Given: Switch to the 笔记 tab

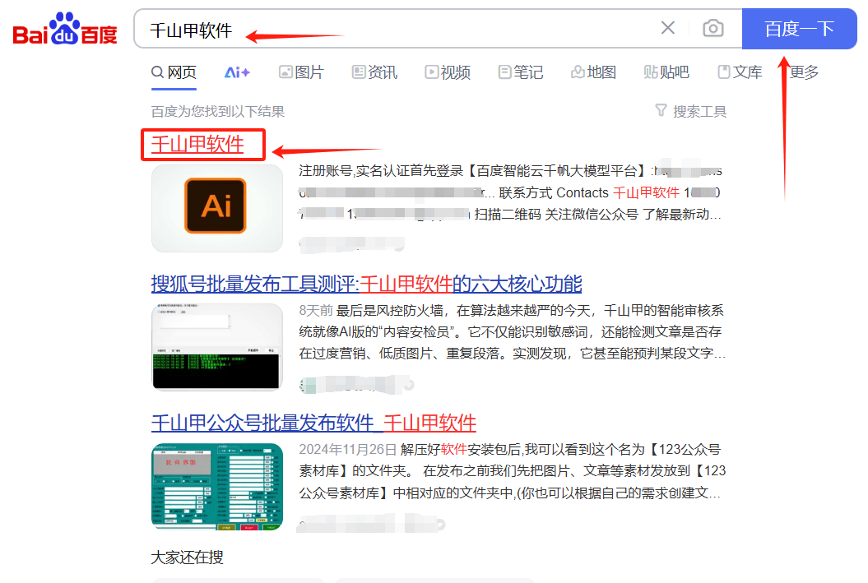Looking at the screenshot, I should click(x=521, y=72).
